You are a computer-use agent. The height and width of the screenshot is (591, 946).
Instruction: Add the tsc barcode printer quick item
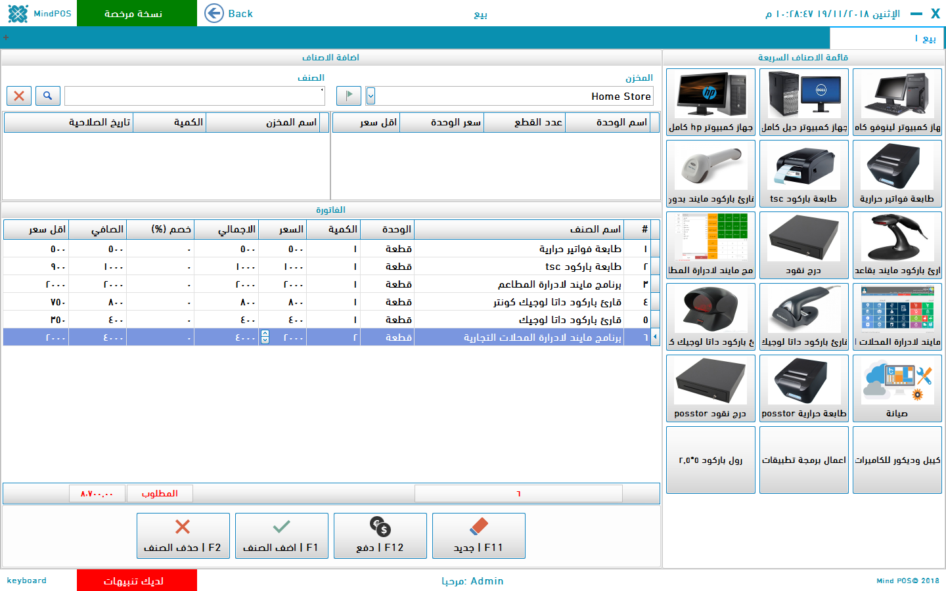coord(803,173)
